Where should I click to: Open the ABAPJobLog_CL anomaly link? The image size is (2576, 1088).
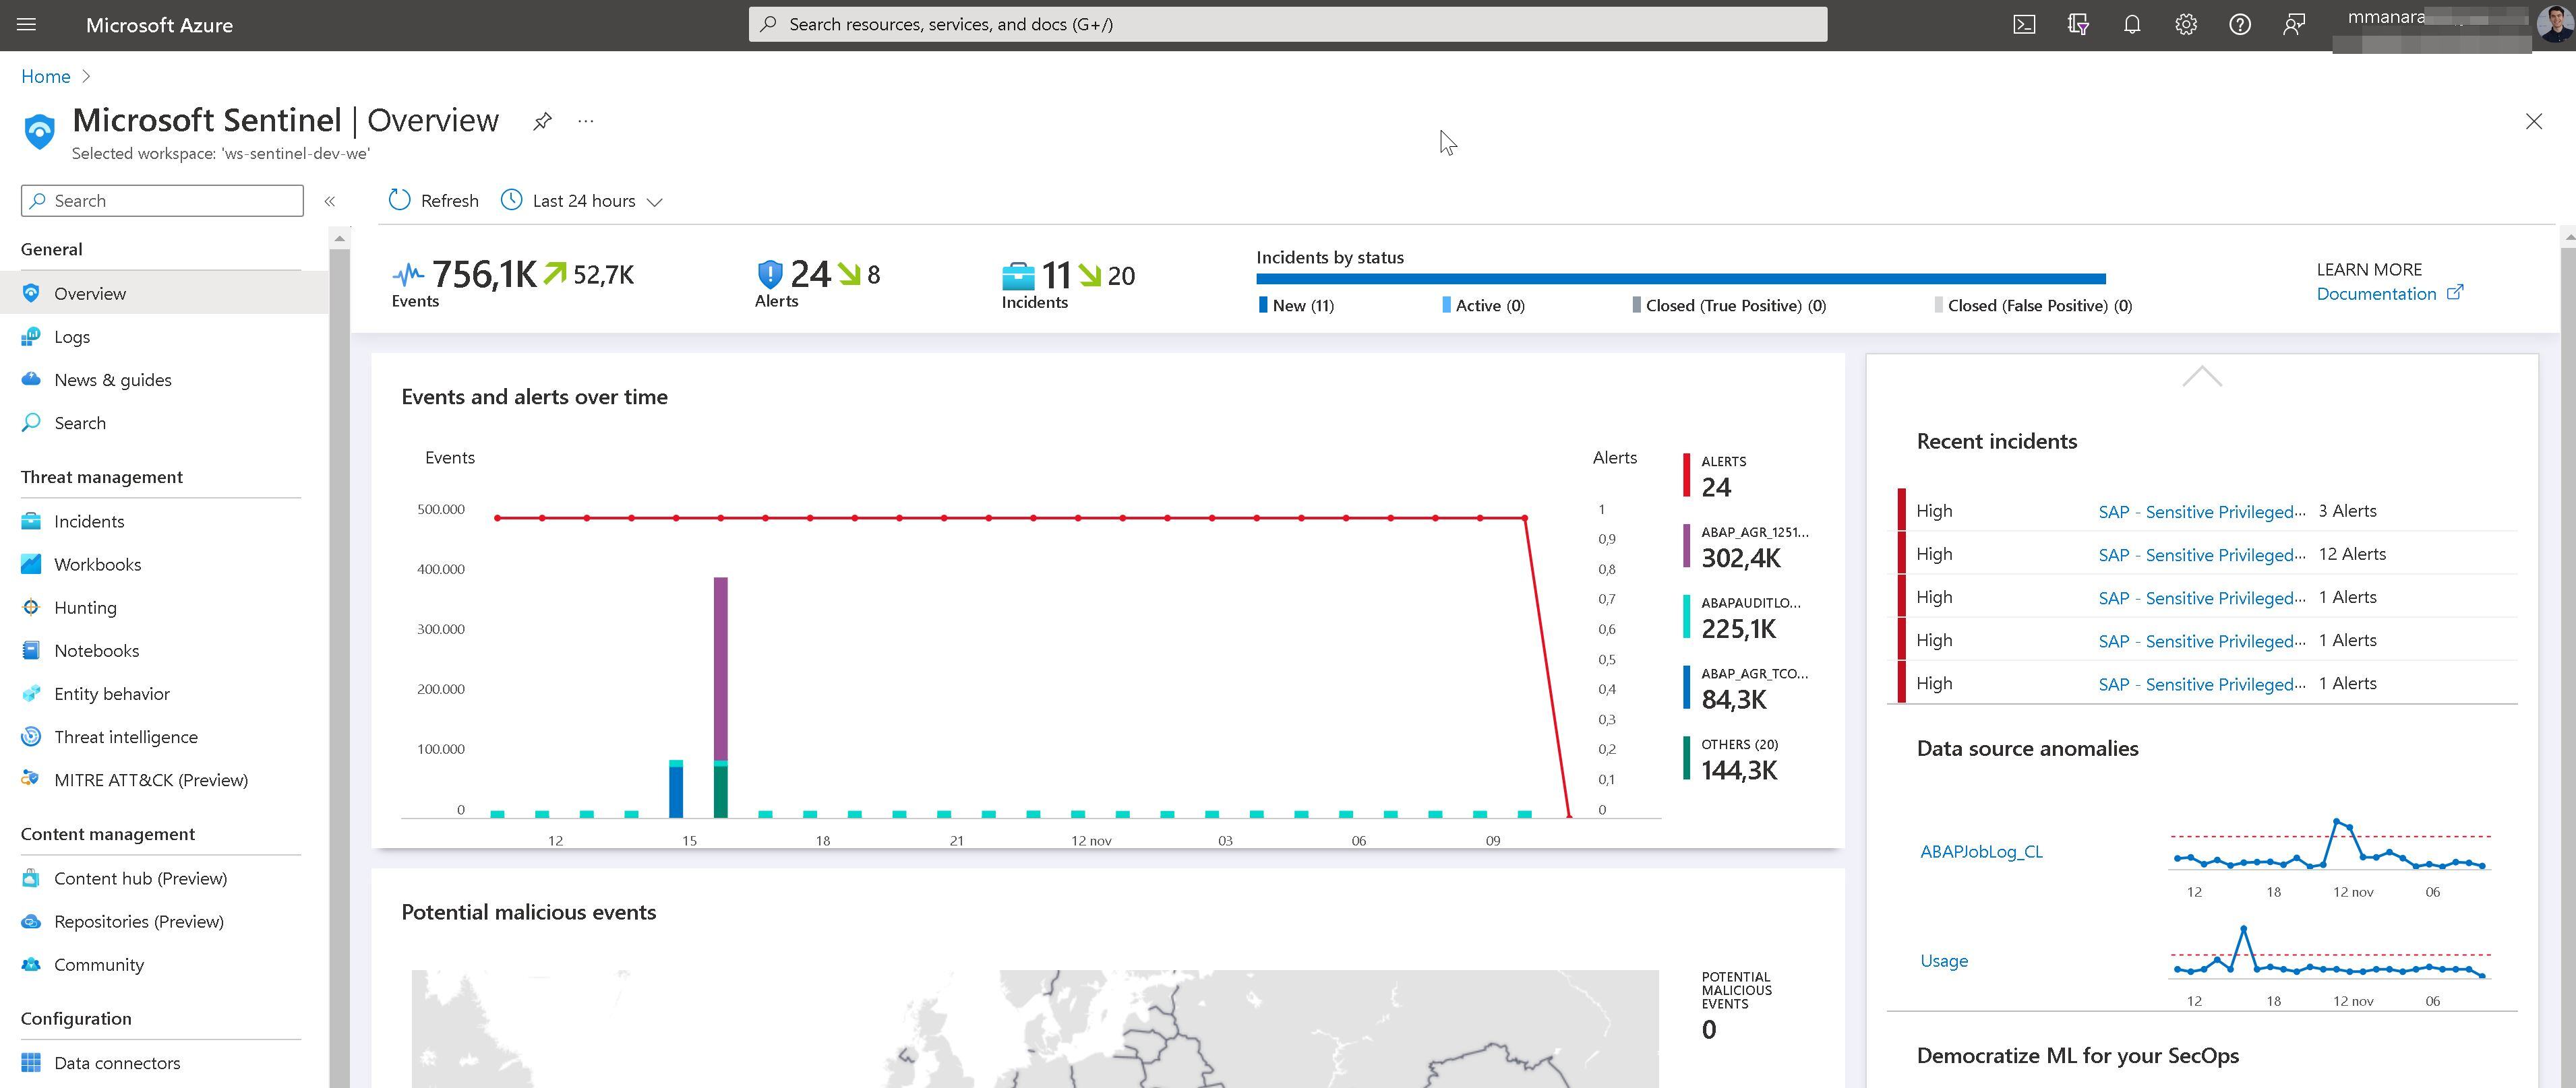(1981, 852)
